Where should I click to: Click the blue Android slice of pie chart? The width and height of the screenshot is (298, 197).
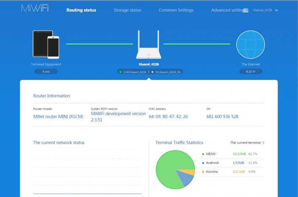(x=186, y=178)
